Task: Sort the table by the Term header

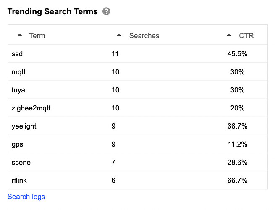Action: [x=37, y=36]
